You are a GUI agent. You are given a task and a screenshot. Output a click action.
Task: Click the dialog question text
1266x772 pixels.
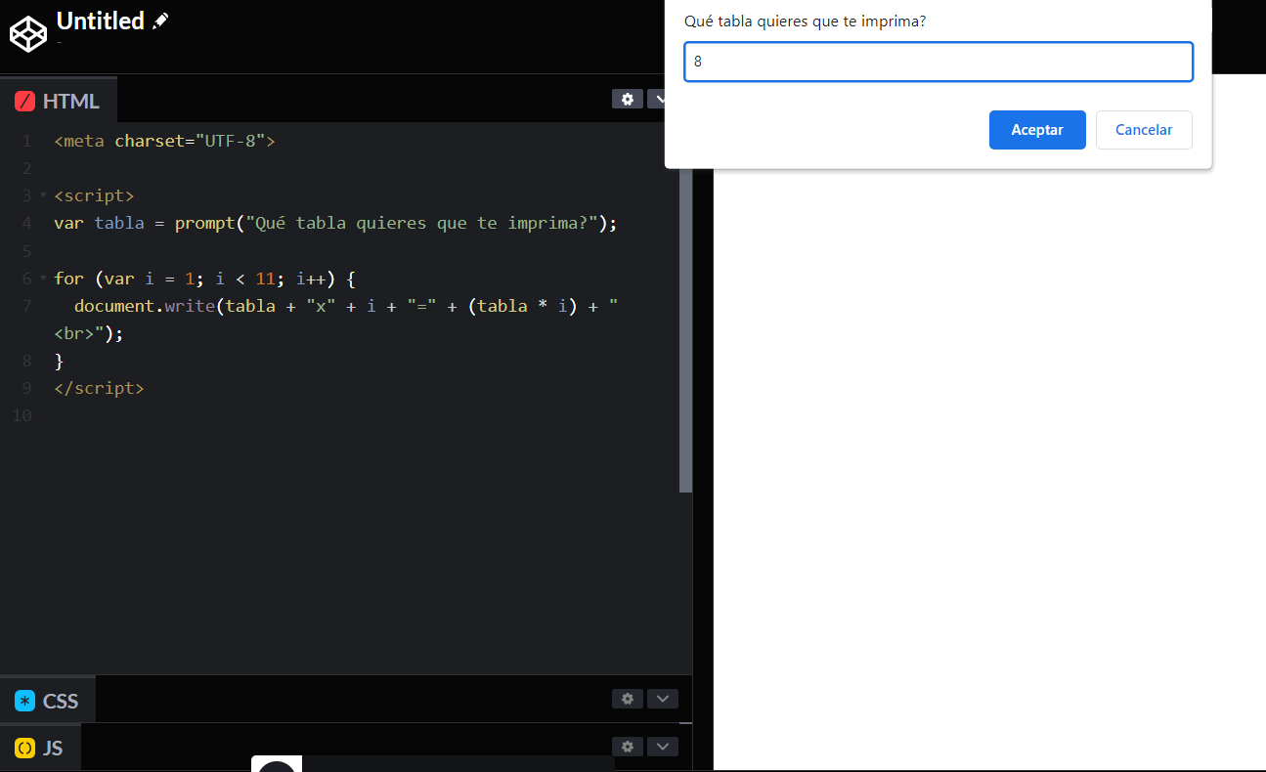tap(805, 21)
